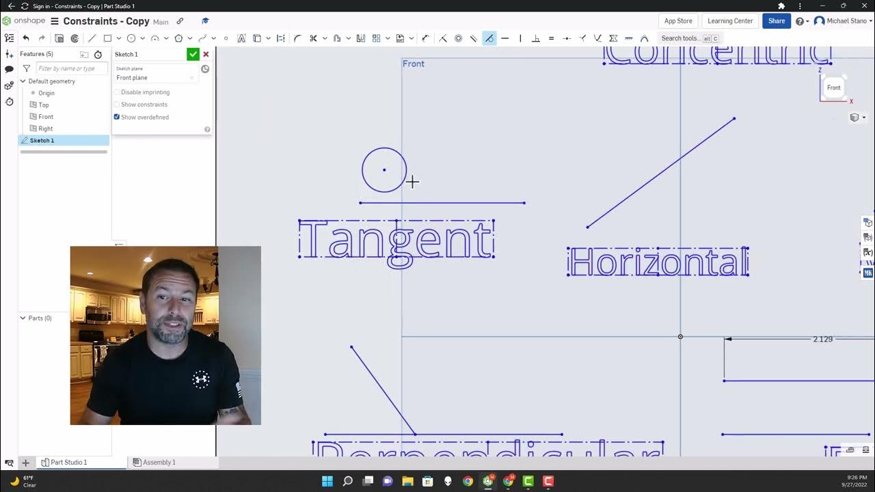
Task: Click the blue Share button
Action: click(x=777, y=21)
